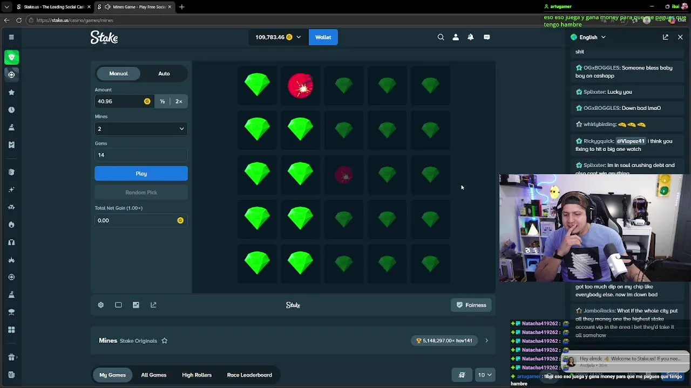The width and height of the screenshot is (691, 388).
Task: Click the share/popout icon under game
Action: (x=153, y=305)
